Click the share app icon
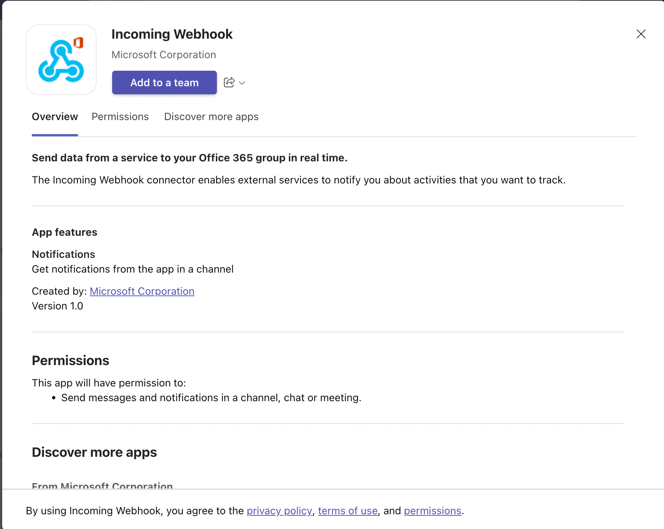Viewport: 664px width, 529px height. 229,82
